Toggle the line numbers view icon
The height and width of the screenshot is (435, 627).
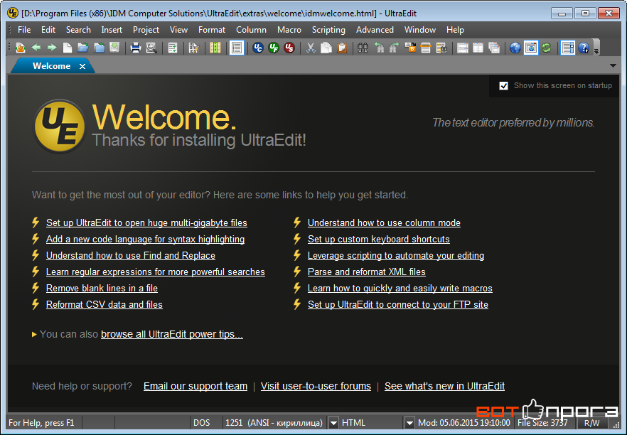tap(237, 48)
